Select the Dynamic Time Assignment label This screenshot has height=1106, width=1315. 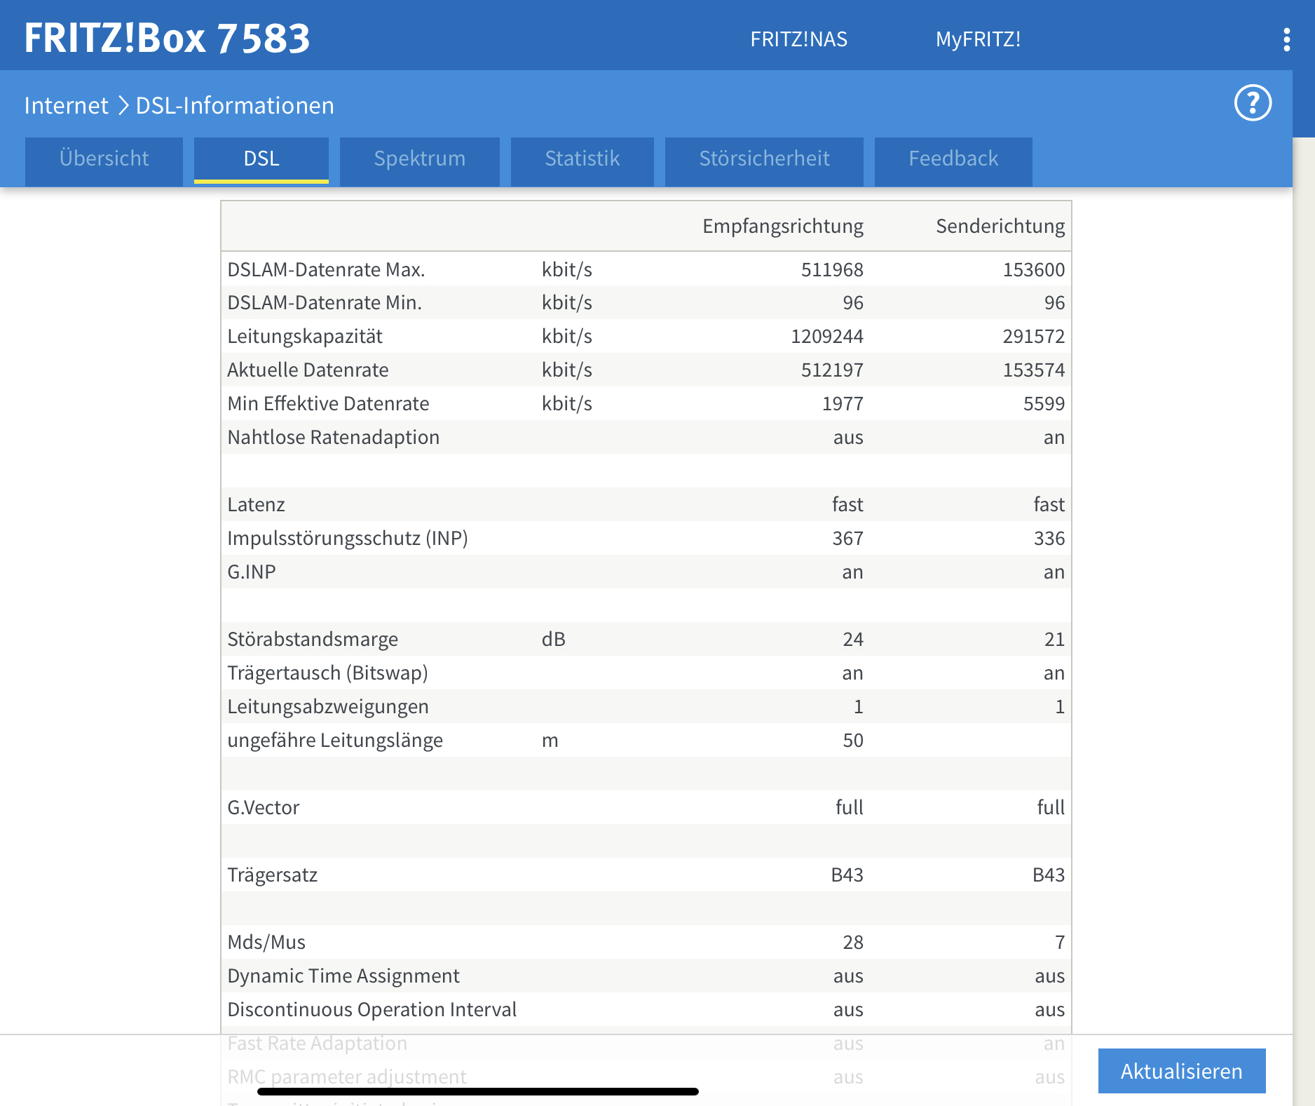click(x=343, y=976)
